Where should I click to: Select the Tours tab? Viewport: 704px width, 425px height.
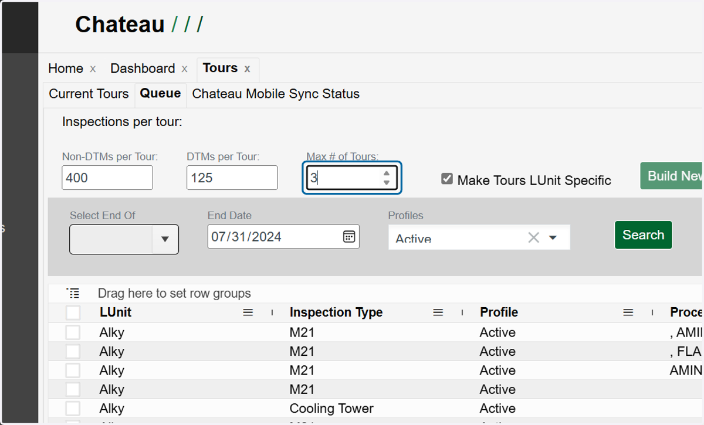[220, 68]
